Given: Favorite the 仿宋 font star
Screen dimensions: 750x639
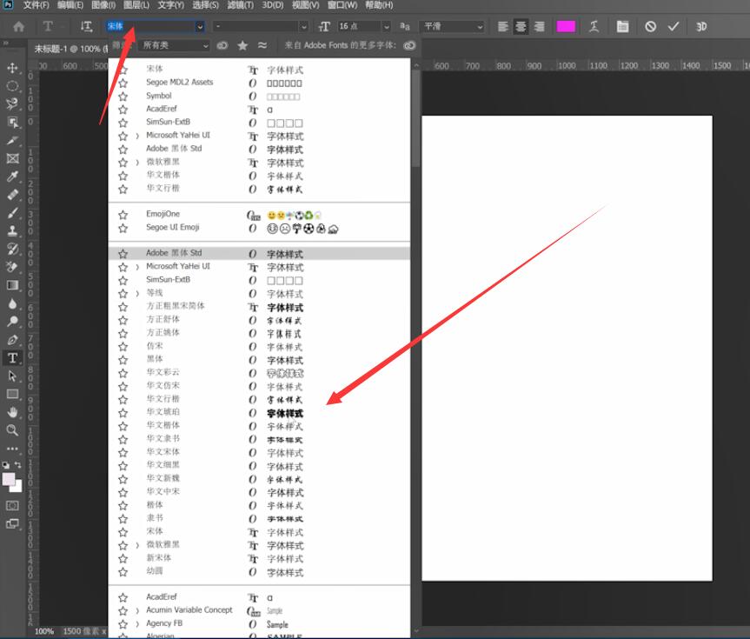Looking at the screenshot, I should (123, 347).
